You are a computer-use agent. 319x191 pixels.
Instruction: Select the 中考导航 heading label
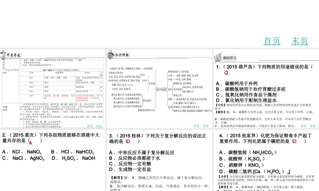[x=14, y=55]
